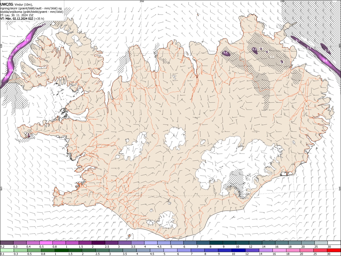
Task: Click the 20W longitude label
Action: tap(142, 1)
